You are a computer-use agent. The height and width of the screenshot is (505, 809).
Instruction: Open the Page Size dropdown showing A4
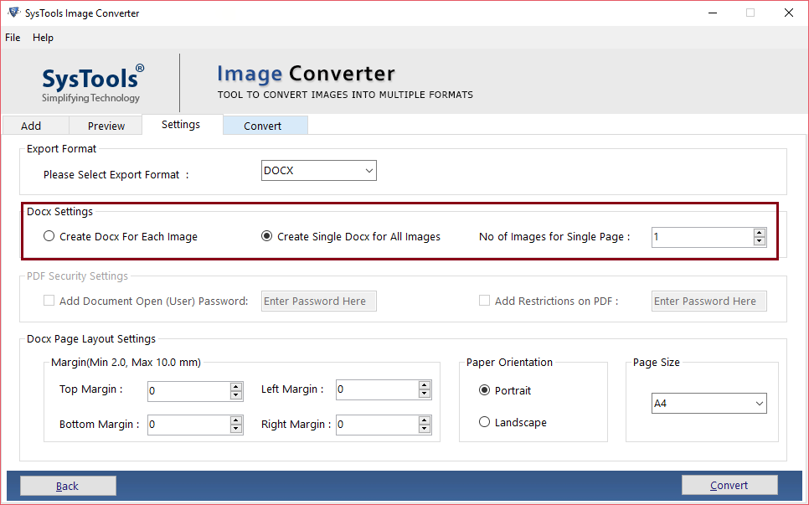click(x=709, y=404)
